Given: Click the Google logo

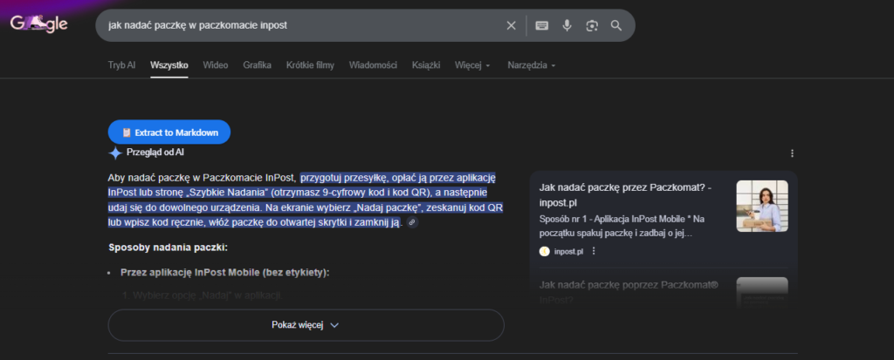Looking at the screenshot, I should click(x=38, y=24).
